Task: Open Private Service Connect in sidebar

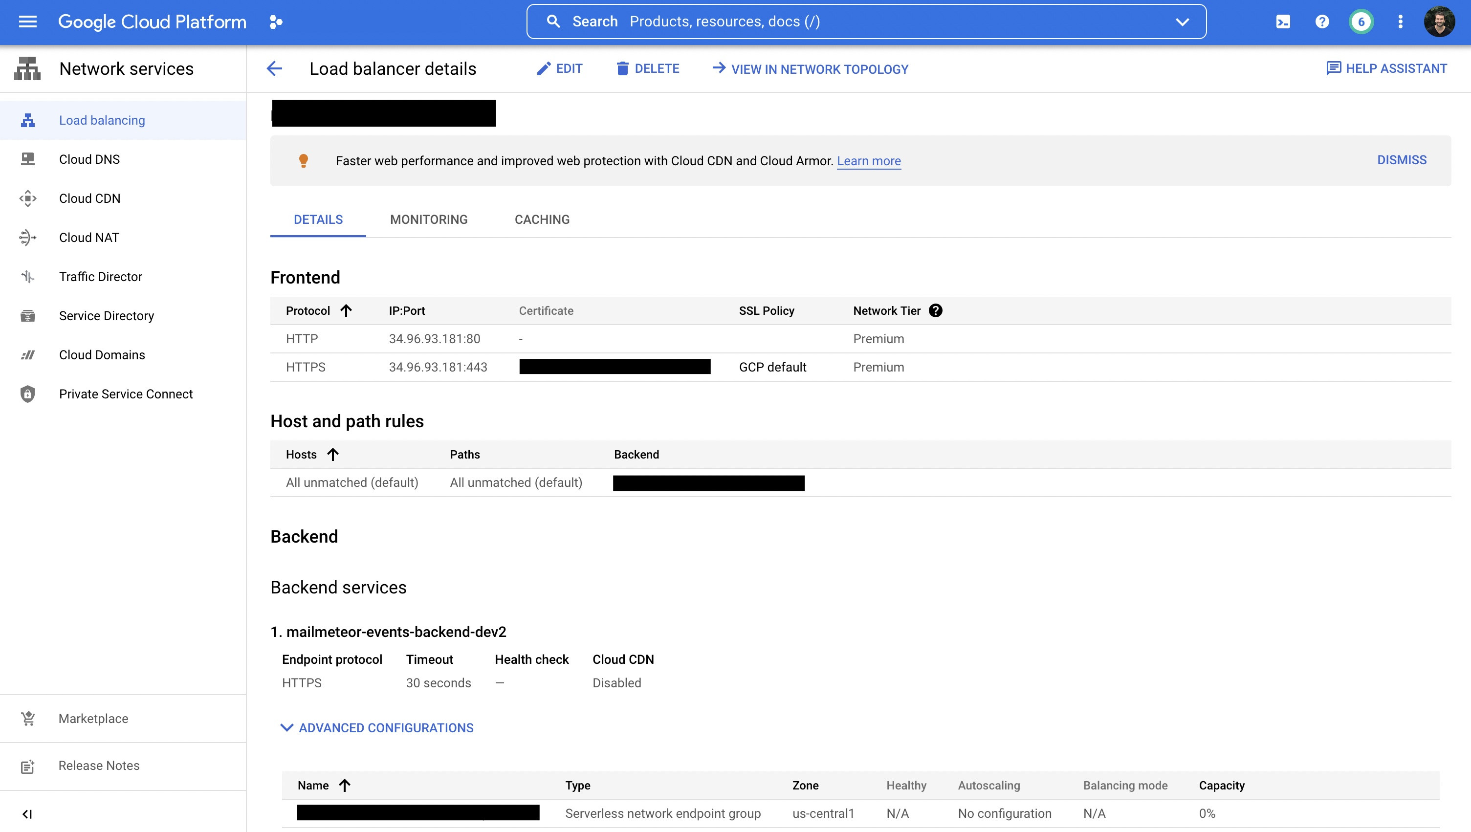Action: coord(126,394)
